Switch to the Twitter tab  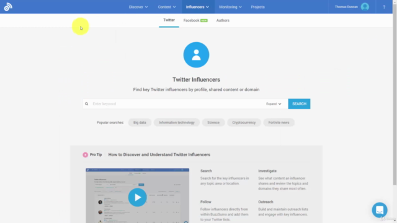click(x=169, y=20)
